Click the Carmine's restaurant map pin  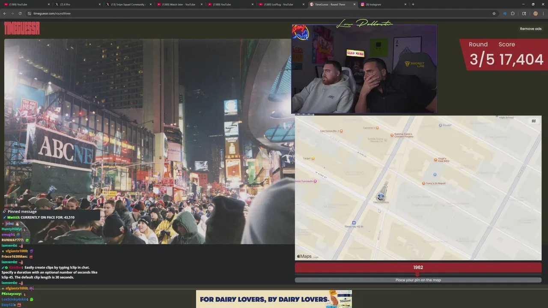pyautogui.click(x=377, y=127)
